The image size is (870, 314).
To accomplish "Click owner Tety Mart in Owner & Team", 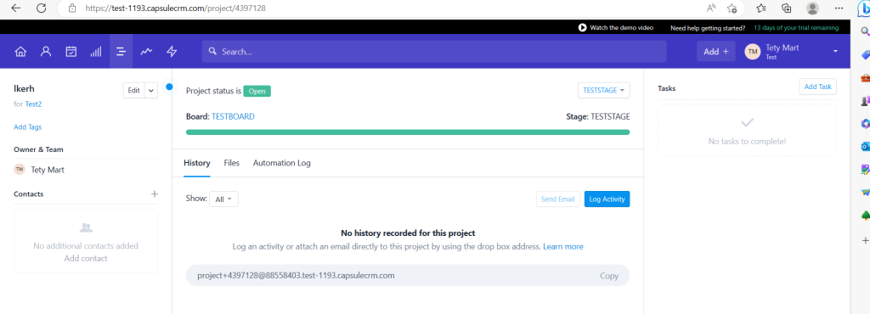I will click(48, 170).
